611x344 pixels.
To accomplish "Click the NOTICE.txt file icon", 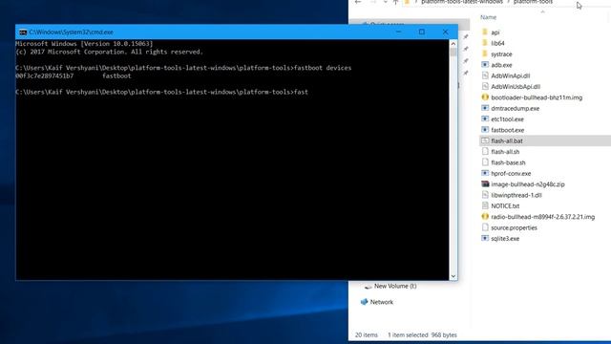I will click(x=485, y=205).
